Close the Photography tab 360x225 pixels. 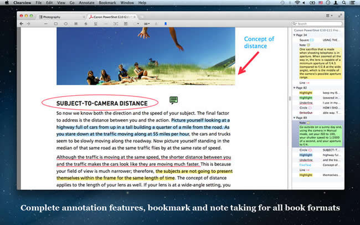tap(84, 17)
